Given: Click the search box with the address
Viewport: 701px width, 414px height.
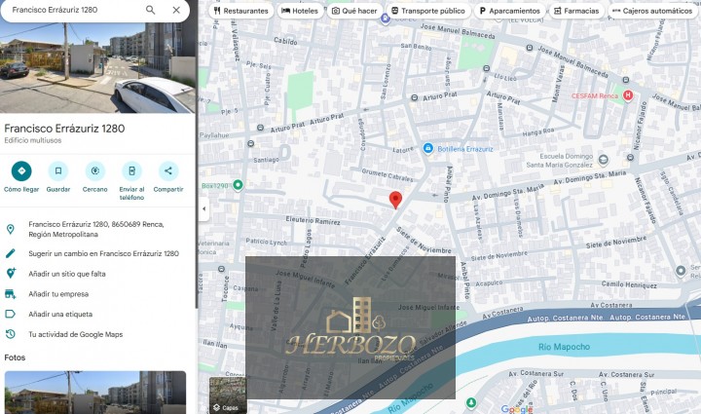Looking at the screenshot, I should coord(73,10).
